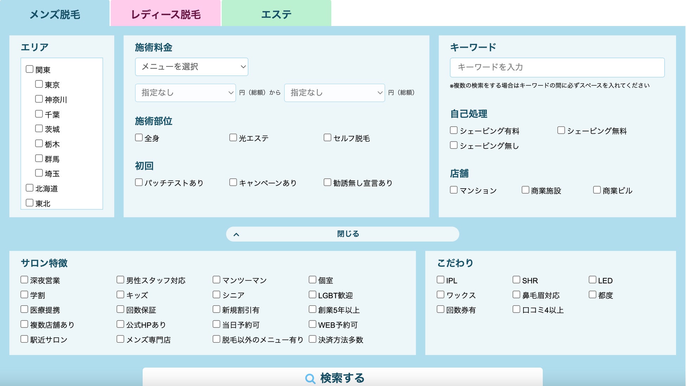Click the magnifying glass search icon
The height and width of the screenshot is (386, 686).
point(310,379)
